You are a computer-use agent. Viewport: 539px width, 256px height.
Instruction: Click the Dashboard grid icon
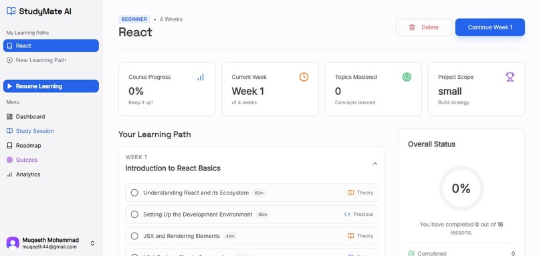pyautogui.click(x=9, y=116)
